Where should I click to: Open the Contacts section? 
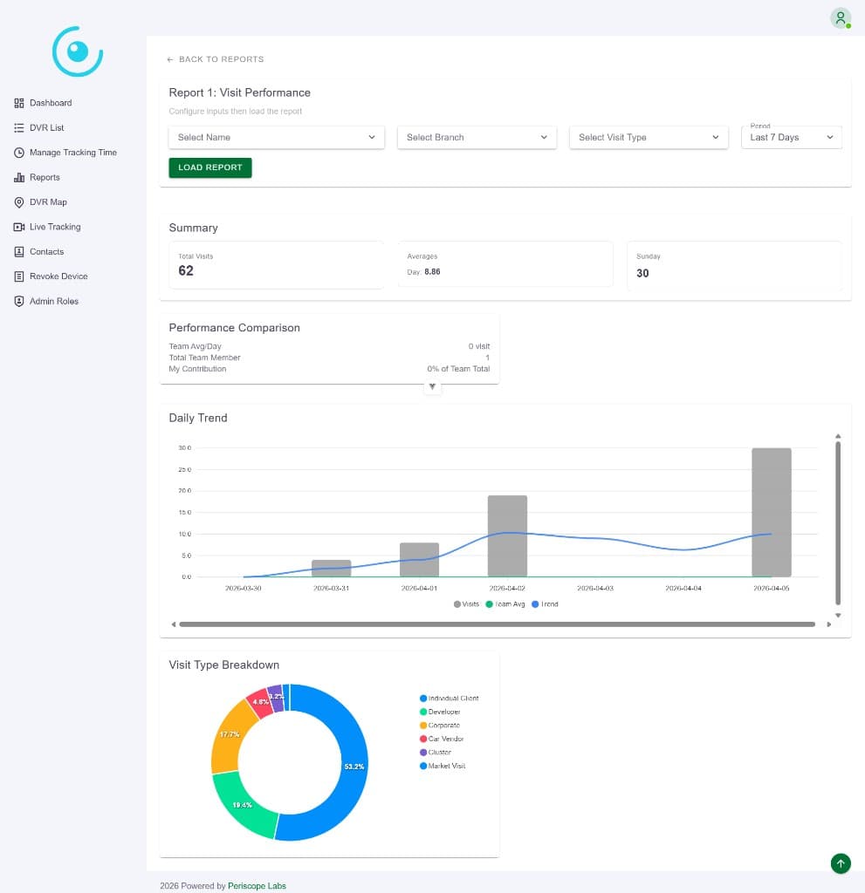(45, 251)
